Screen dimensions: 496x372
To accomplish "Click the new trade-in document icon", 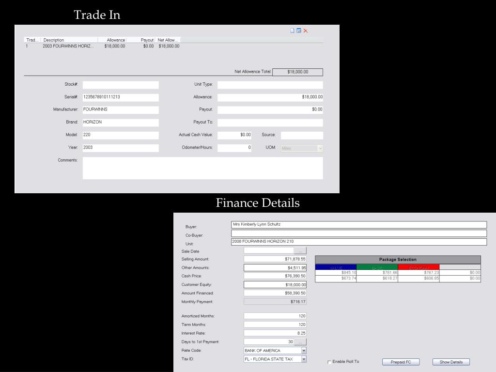I will [292, 31].
